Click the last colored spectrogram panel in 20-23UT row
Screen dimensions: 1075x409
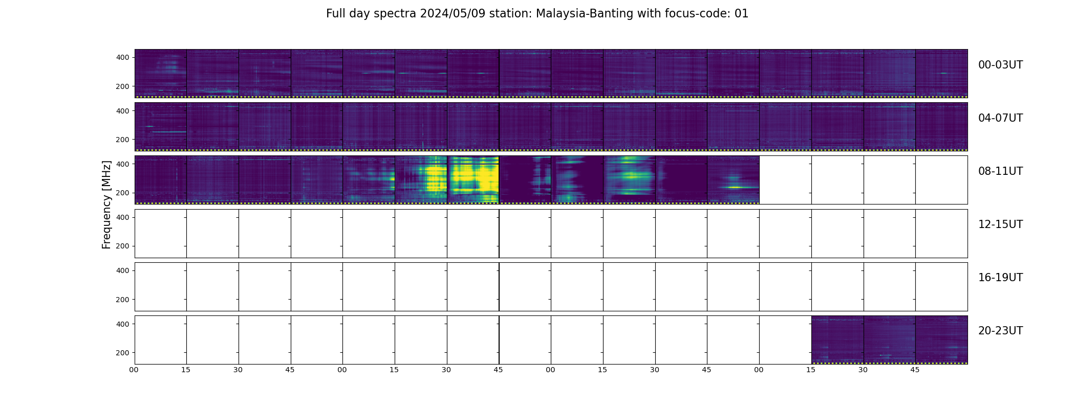click(x=941, y=340)
